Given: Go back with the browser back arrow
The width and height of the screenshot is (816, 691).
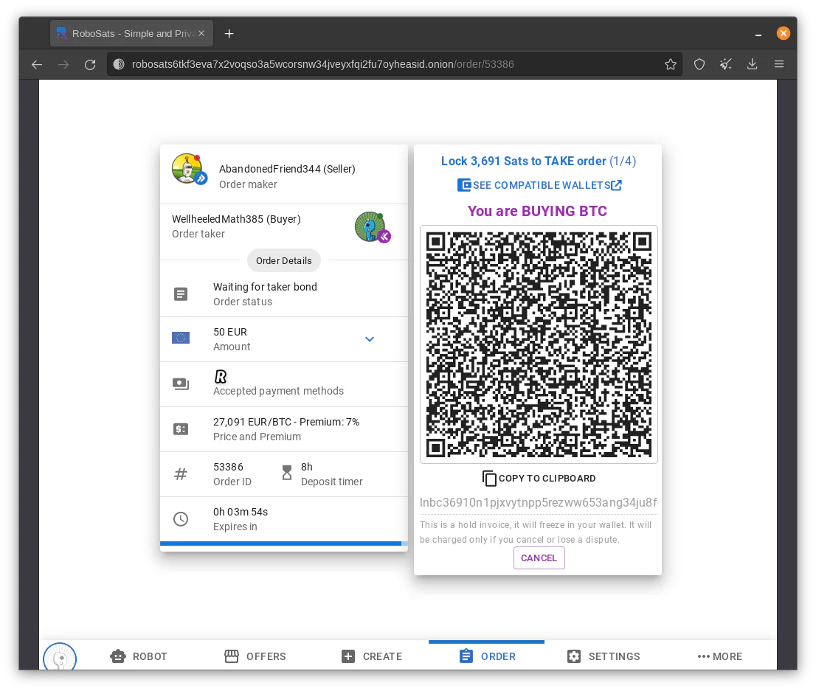Looking at the screenshot, I should (x=37, y=64).
